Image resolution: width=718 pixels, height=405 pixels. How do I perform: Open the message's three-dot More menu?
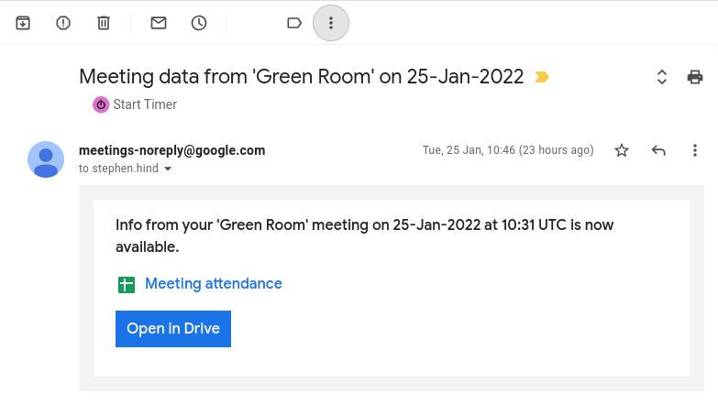(695, 150)
